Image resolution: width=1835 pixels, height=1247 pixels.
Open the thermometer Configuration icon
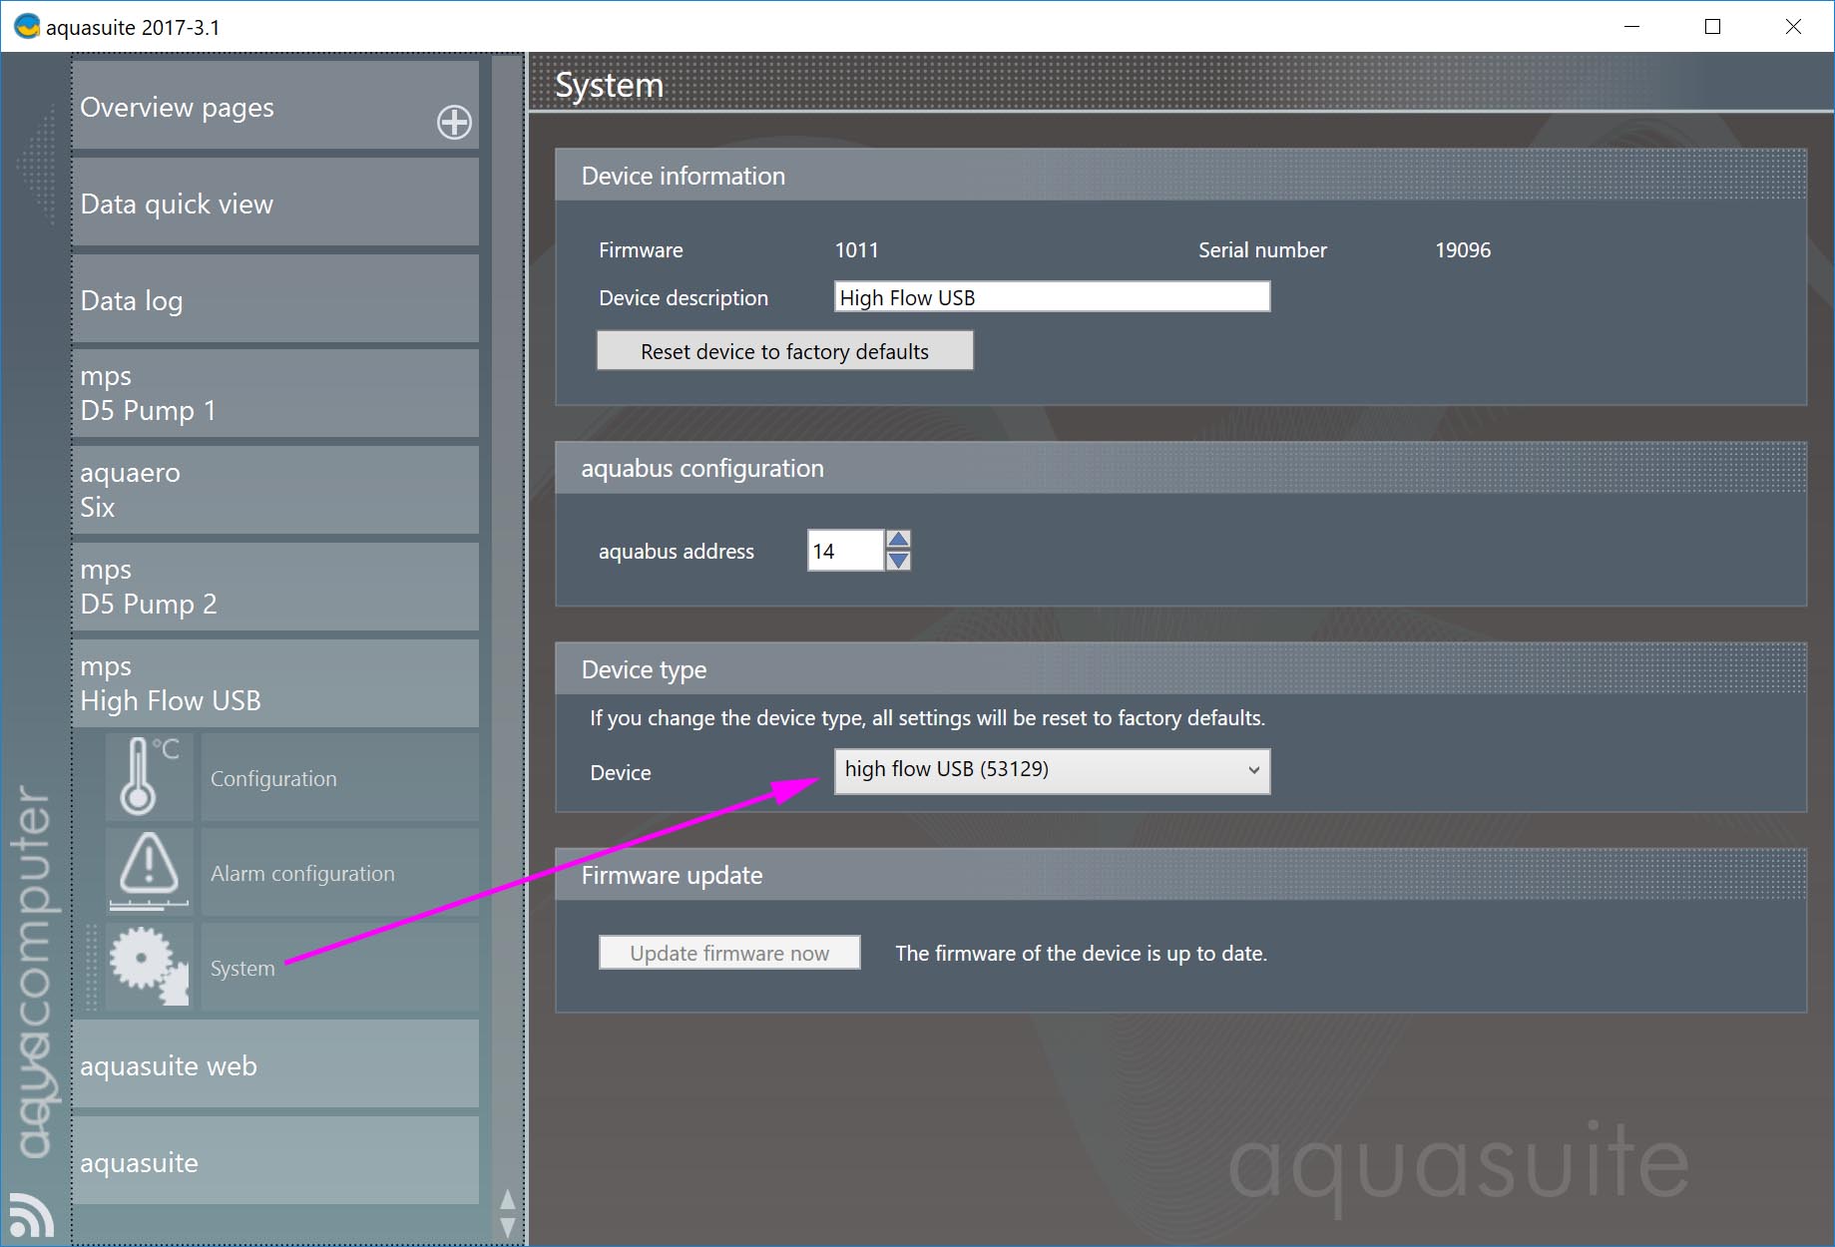(149, 777)
